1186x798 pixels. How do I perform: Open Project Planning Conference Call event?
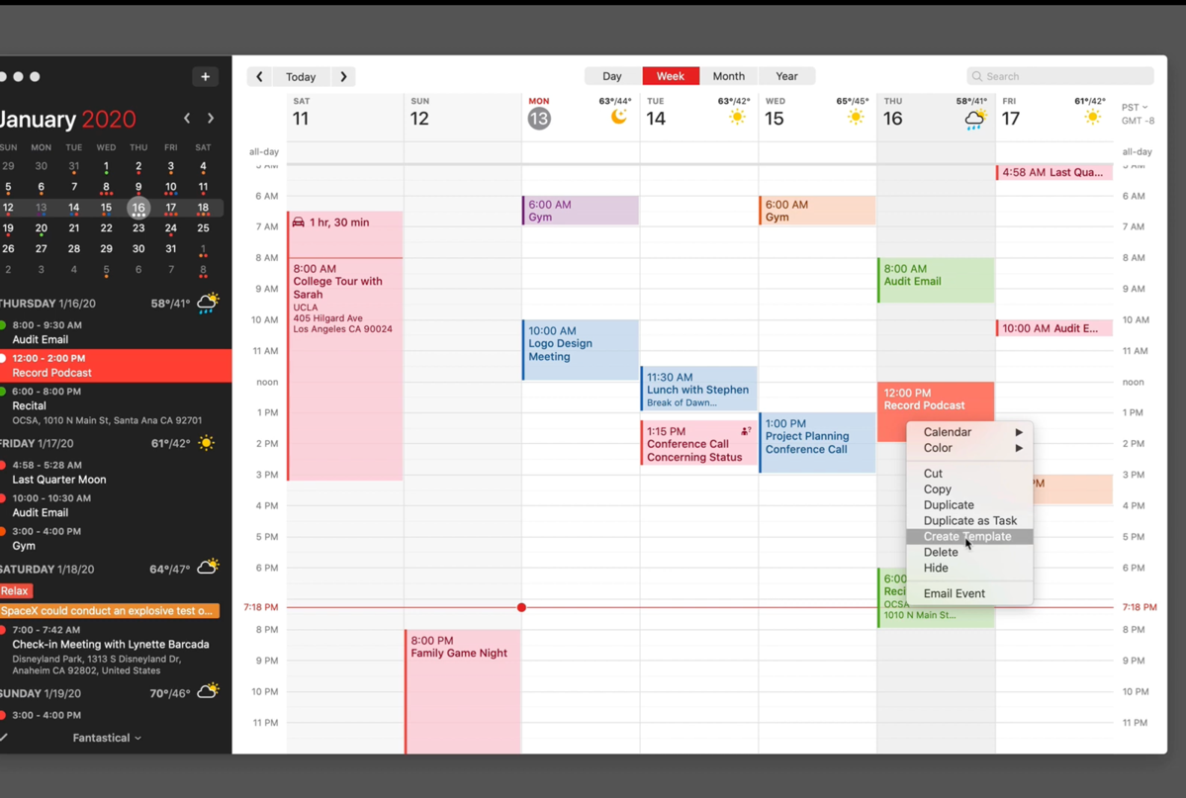(x=817, y=443)
